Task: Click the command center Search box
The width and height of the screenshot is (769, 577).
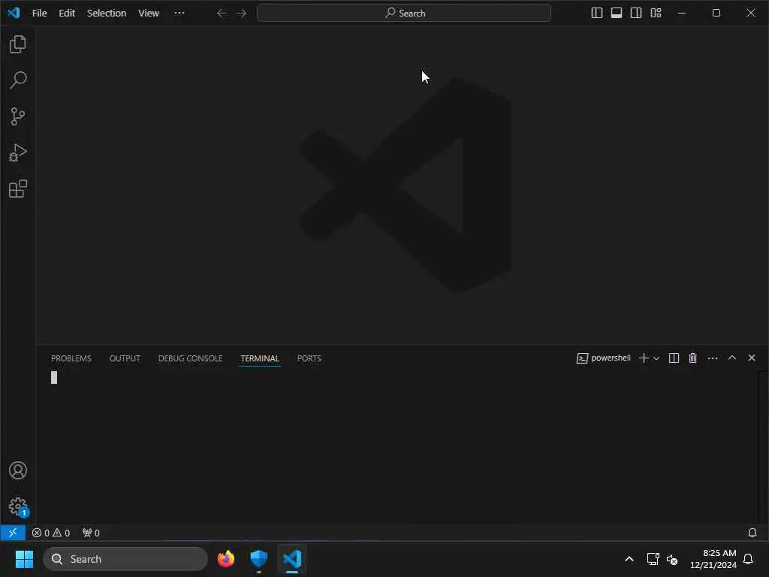Action: click(x=403, y=14)
